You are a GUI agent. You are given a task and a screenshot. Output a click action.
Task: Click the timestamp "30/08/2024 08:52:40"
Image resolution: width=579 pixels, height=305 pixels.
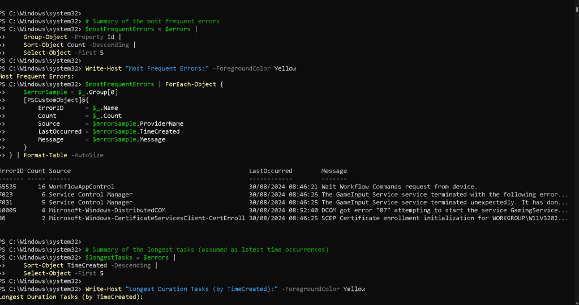pos(283,211)
